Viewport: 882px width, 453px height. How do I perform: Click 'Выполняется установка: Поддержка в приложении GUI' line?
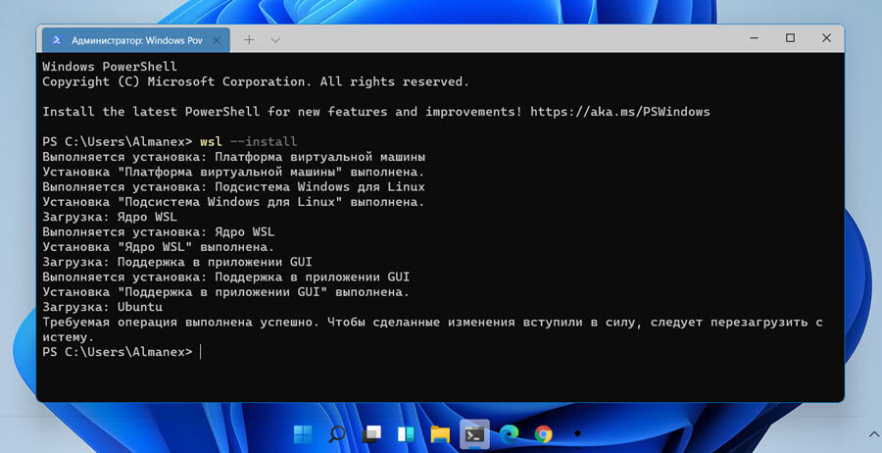click(226, 277)
